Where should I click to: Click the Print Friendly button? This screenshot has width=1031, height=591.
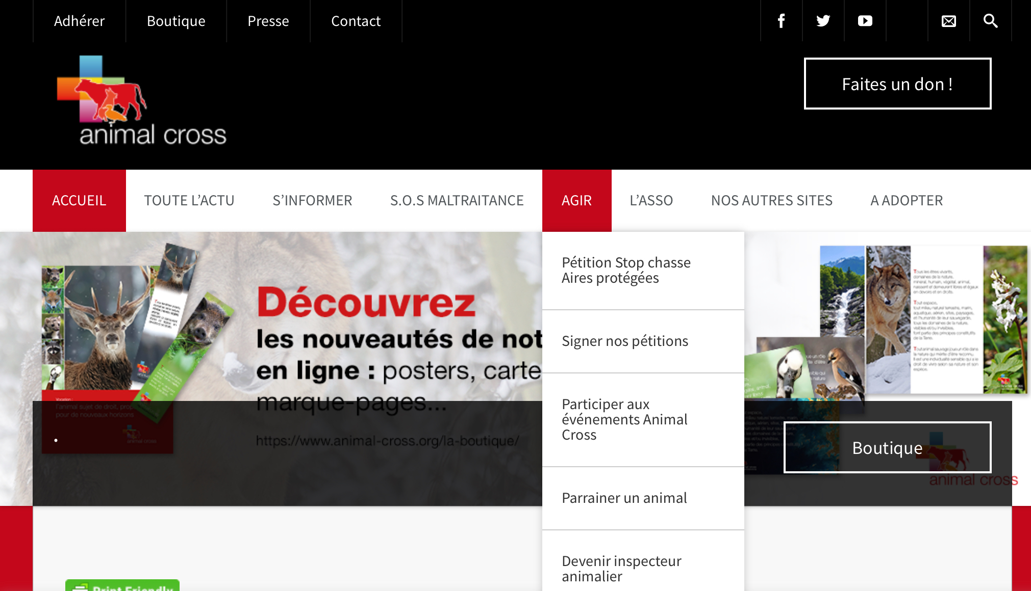coord(122,585)
